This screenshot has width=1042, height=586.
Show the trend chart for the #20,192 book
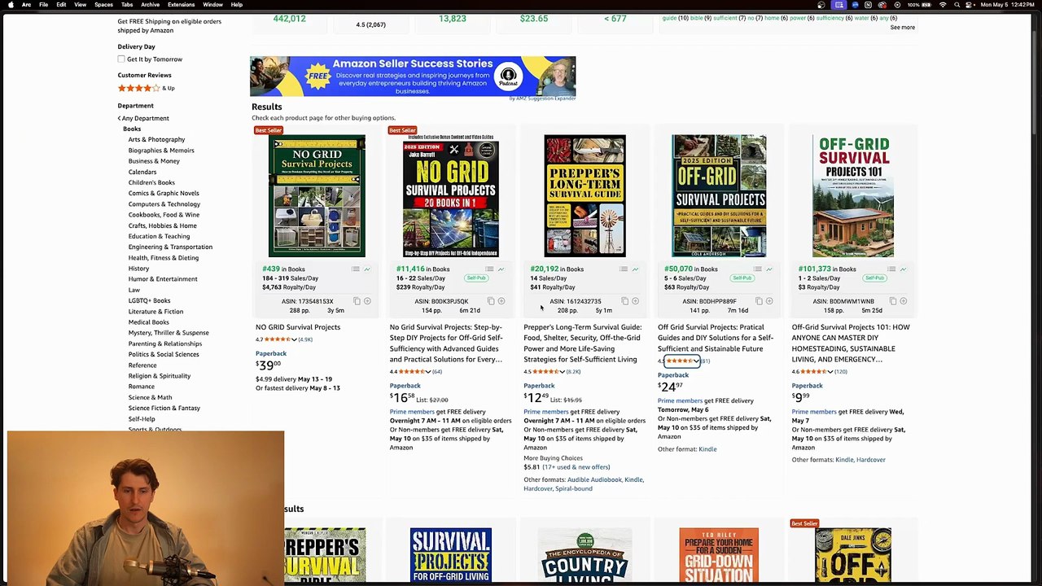635,269
